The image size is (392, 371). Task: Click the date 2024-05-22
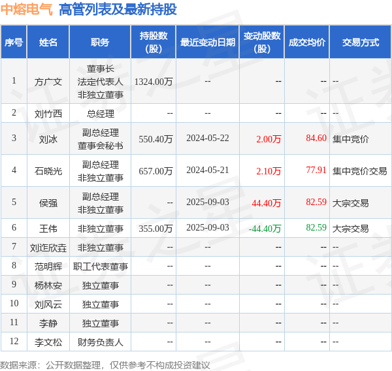coord(208,138)
